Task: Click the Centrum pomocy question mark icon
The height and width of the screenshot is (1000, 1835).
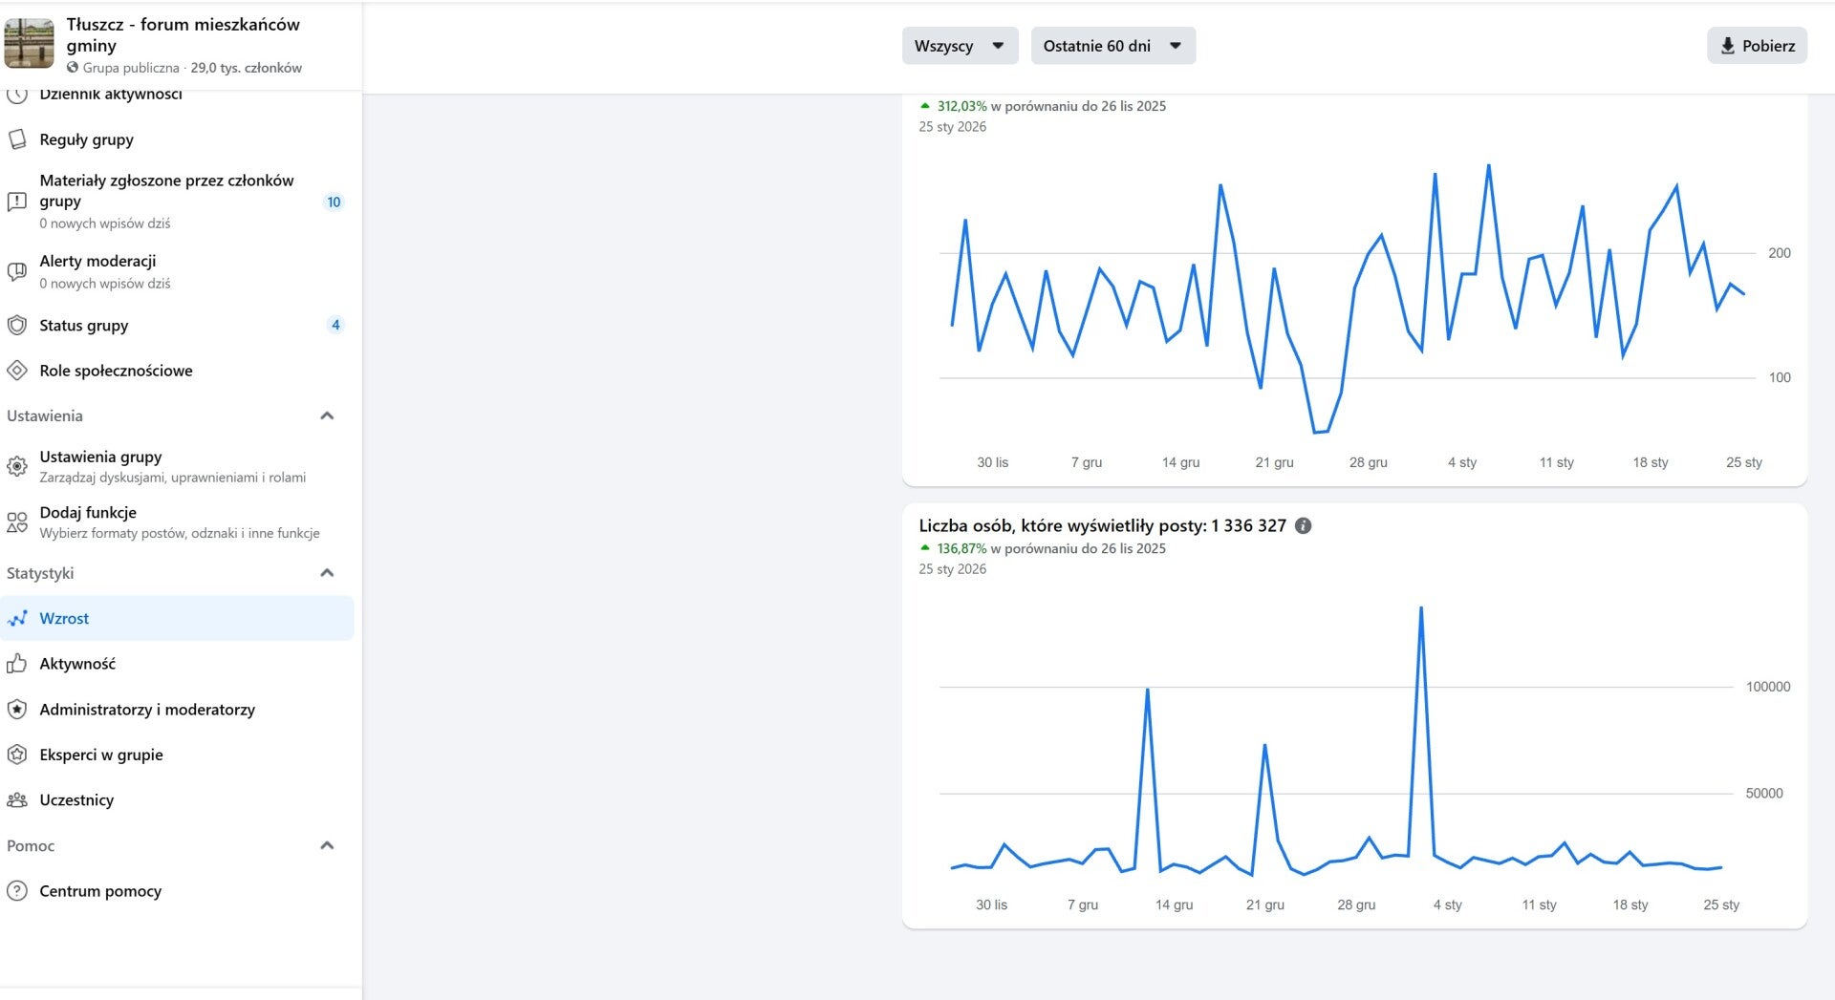Action: [17, 891]
